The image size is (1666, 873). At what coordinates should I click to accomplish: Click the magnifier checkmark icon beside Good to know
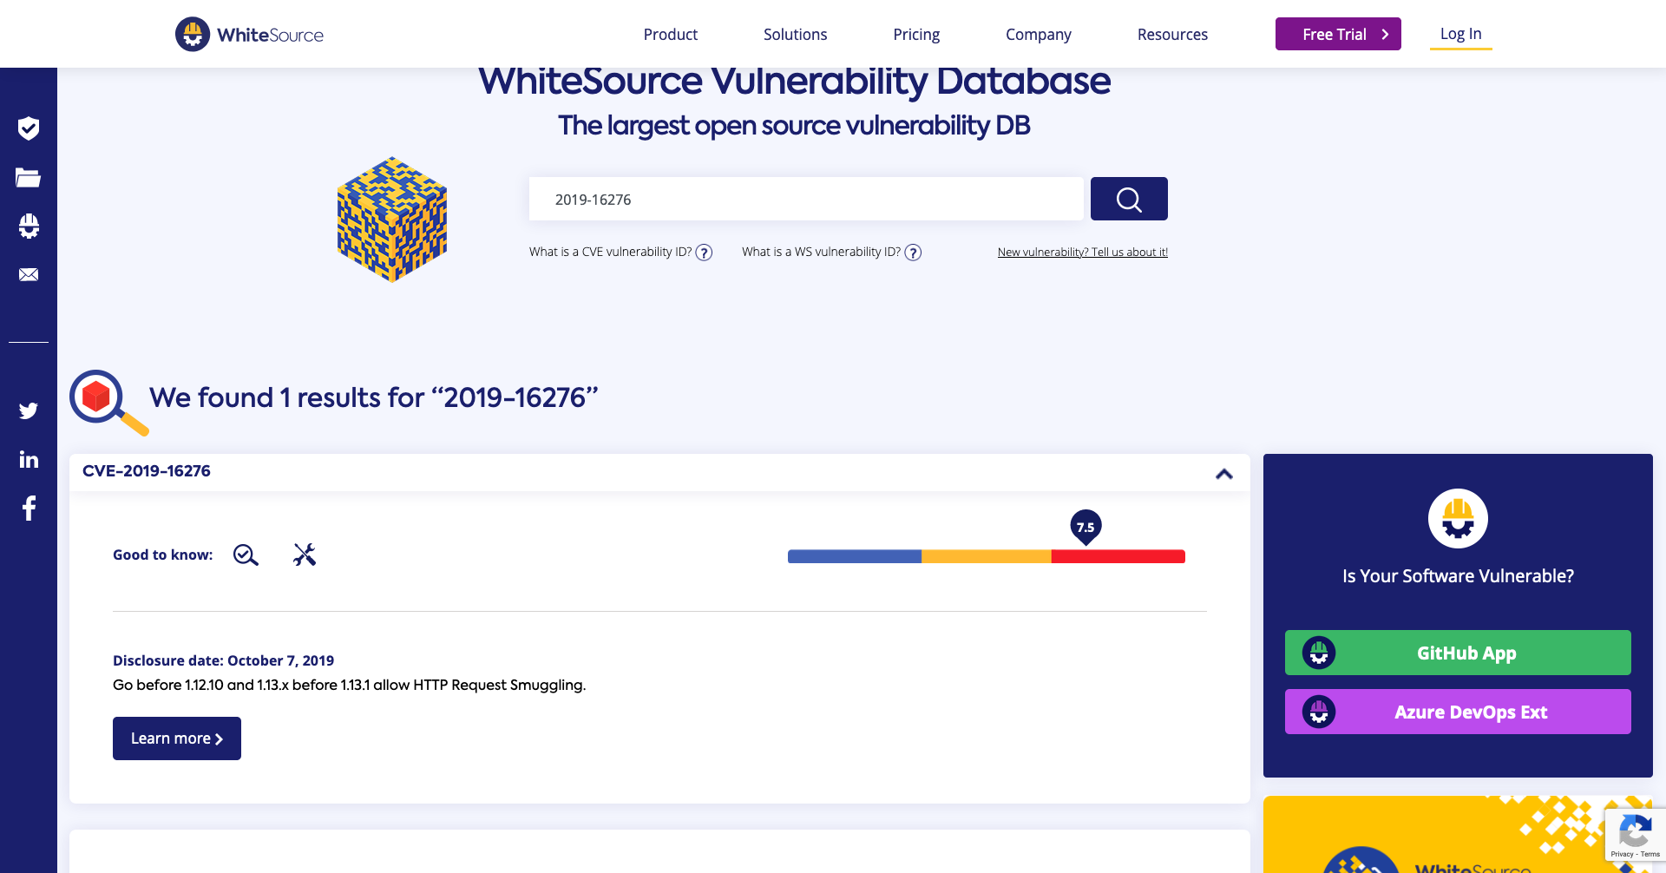pos(246,555)
